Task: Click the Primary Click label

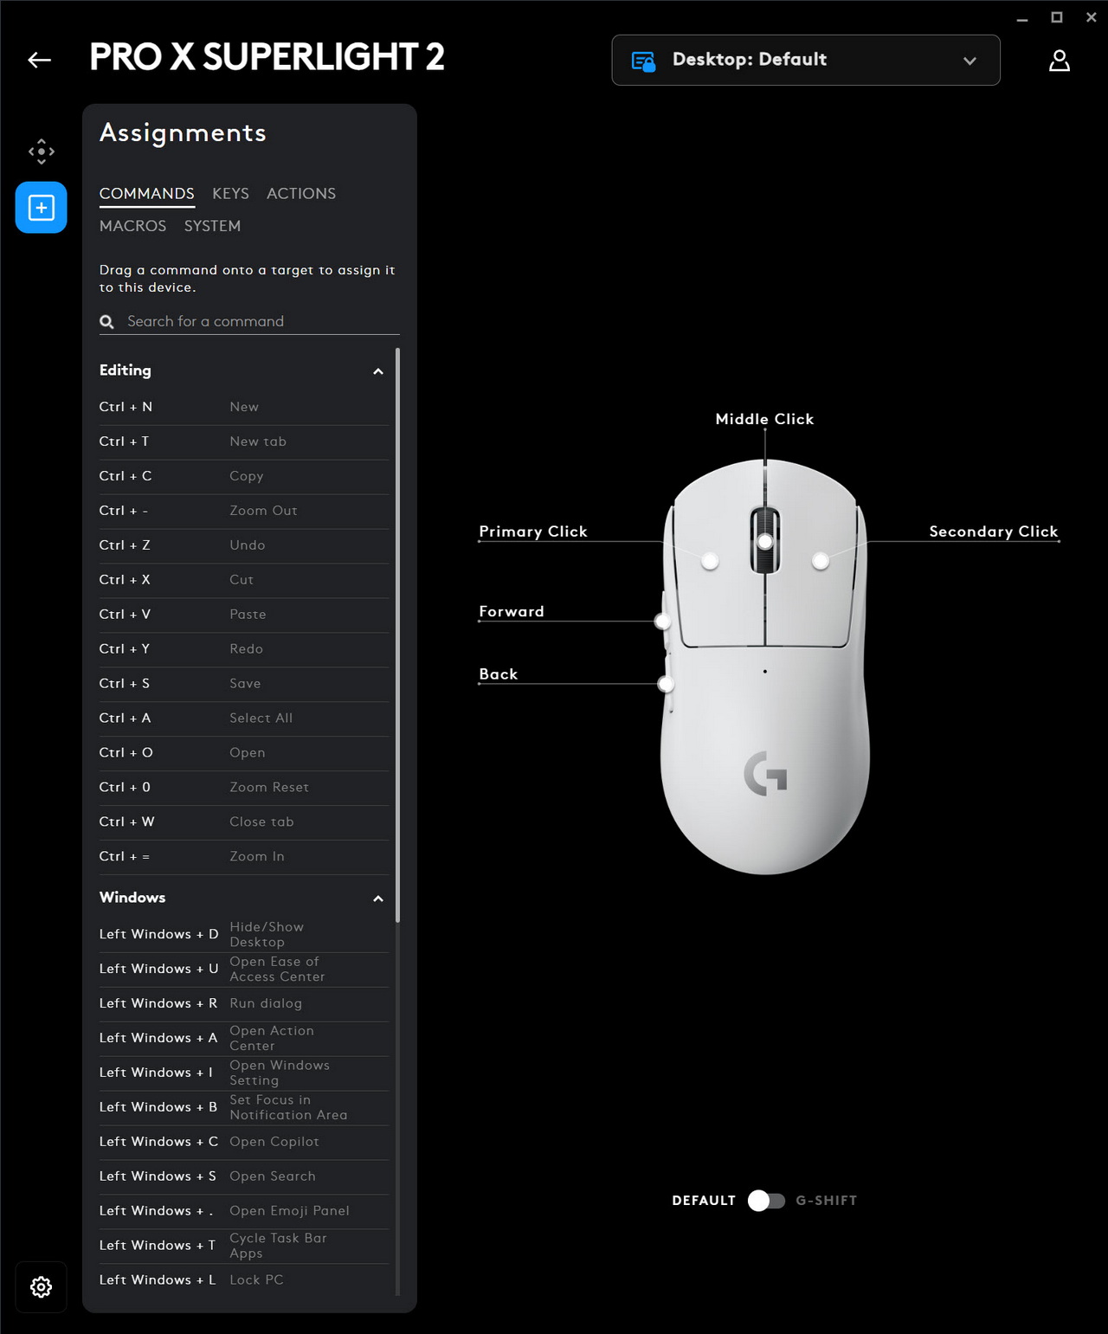Action: tap(533, 532)
